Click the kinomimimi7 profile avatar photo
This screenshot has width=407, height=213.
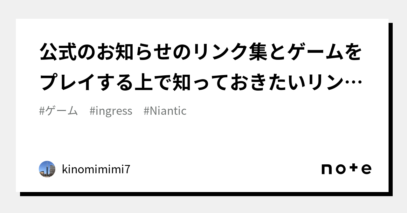pyautogui.click(x=47, y=169)
